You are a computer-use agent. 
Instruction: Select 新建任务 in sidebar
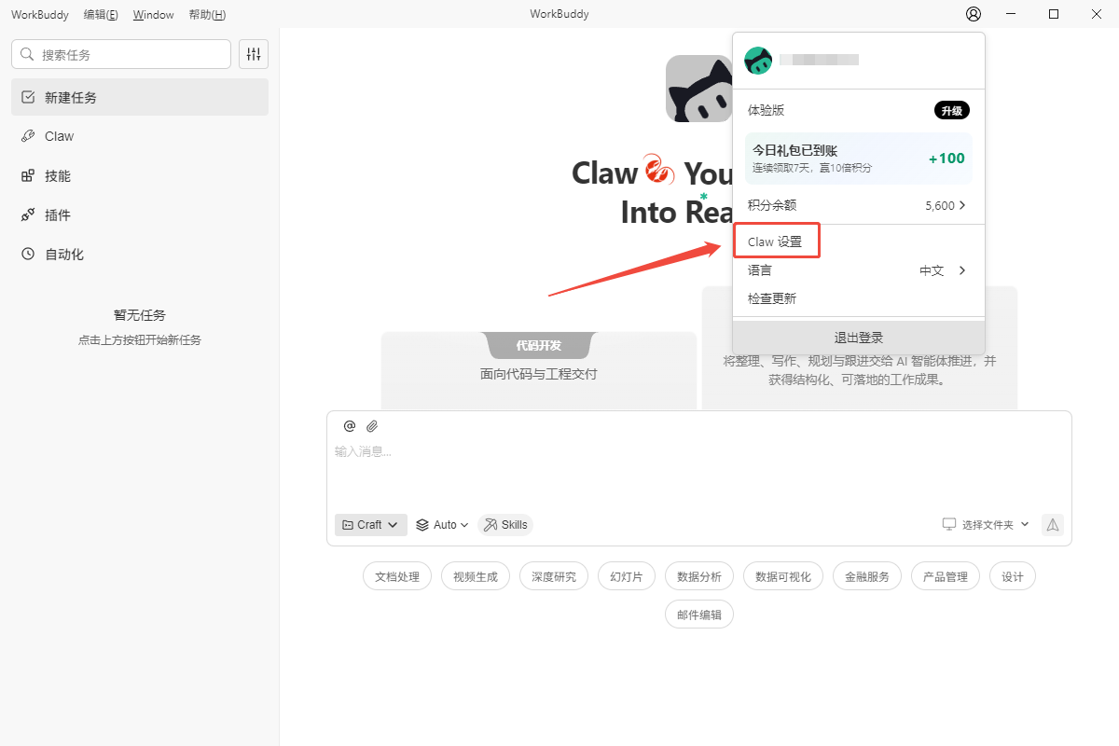pos(140,97)
